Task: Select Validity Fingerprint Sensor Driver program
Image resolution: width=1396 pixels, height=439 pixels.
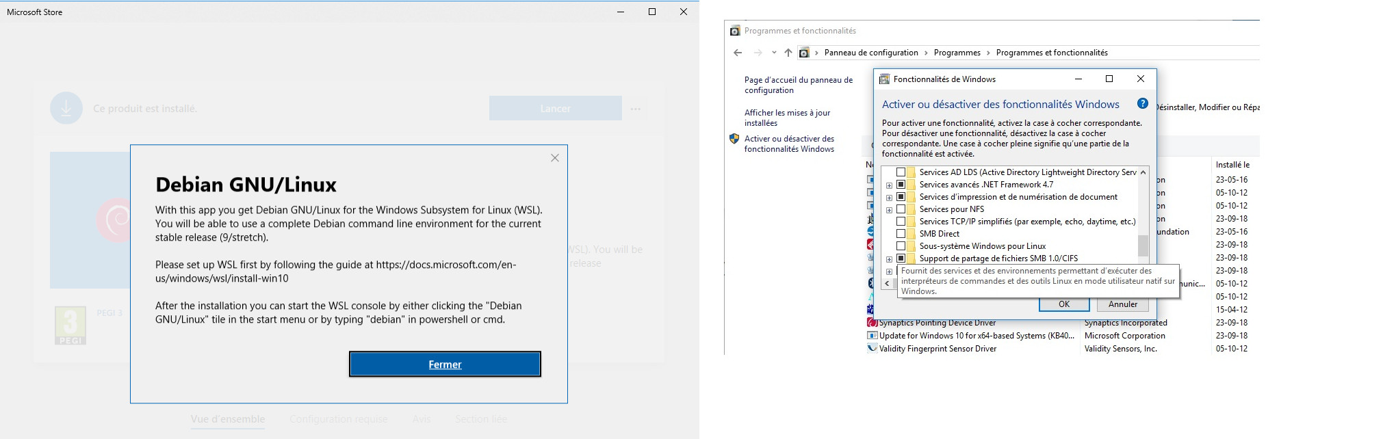Action: click(938, 349)
